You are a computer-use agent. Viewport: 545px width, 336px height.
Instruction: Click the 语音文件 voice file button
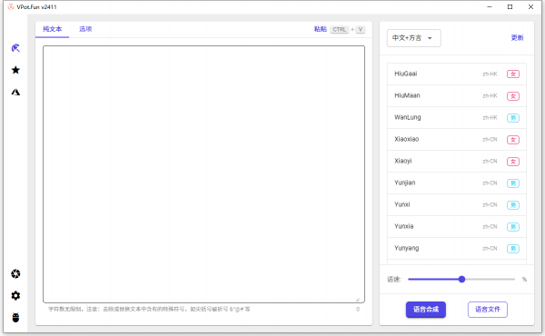[x=487, y=310]
